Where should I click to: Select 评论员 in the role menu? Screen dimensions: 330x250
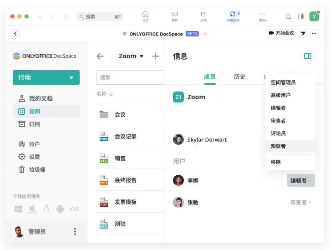(x=290, y=133)
